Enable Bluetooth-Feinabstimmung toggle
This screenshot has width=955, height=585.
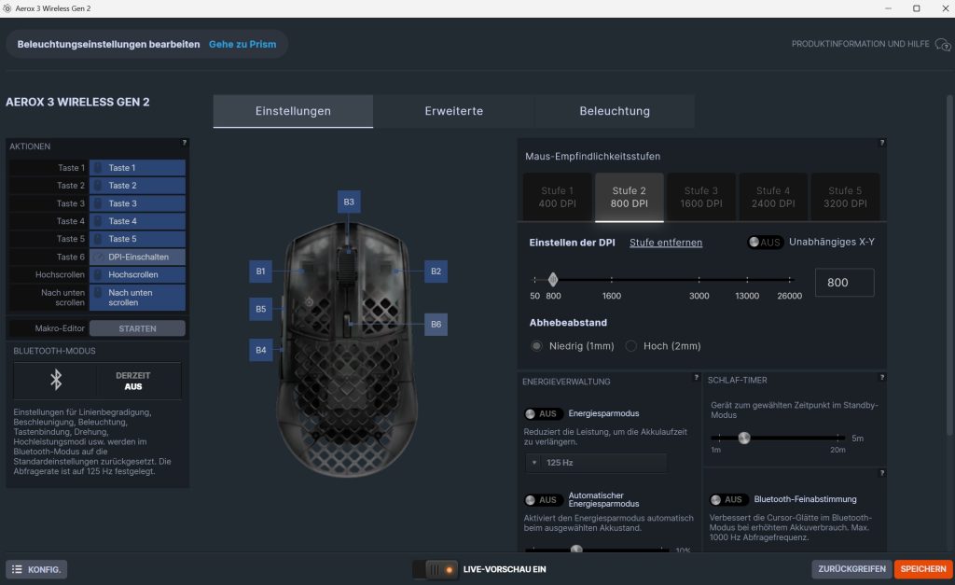point(727,500)
